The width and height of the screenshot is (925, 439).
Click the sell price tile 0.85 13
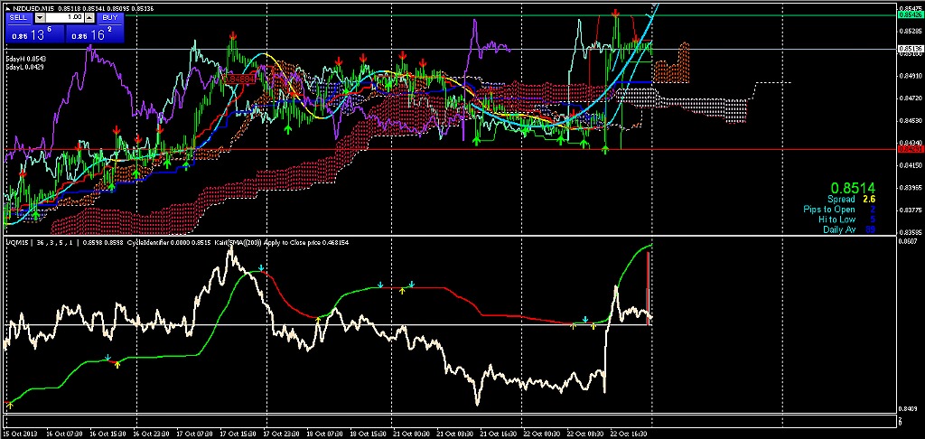pyautogui.click(x=33, y=34)
